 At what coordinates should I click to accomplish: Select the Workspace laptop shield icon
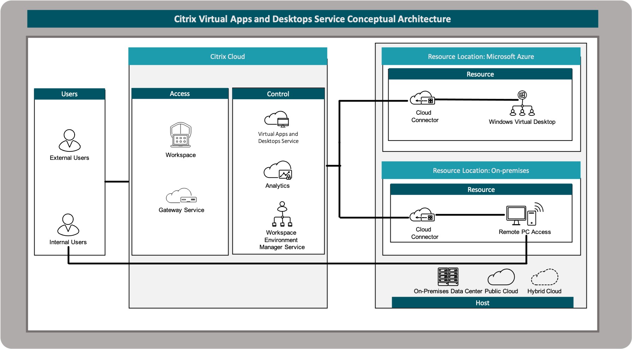181,135
